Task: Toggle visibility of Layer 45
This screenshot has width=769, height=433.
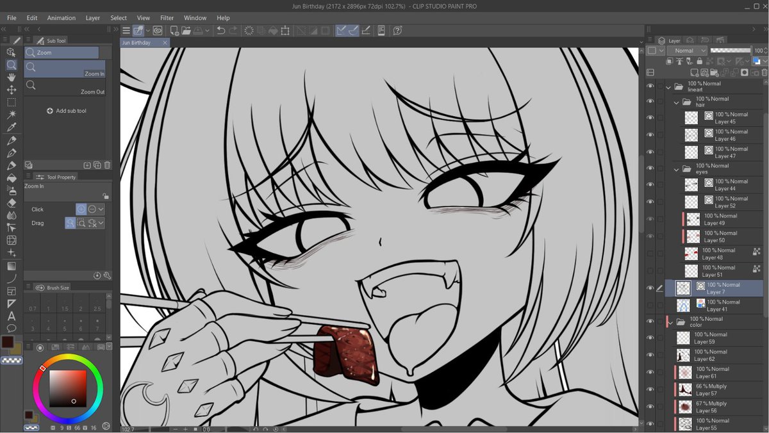Action: point(650,118)
